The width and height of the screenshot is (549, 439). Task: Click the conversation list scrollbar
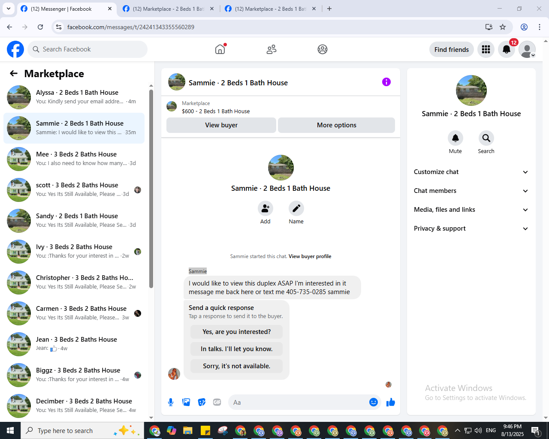(x=151, y=189)
